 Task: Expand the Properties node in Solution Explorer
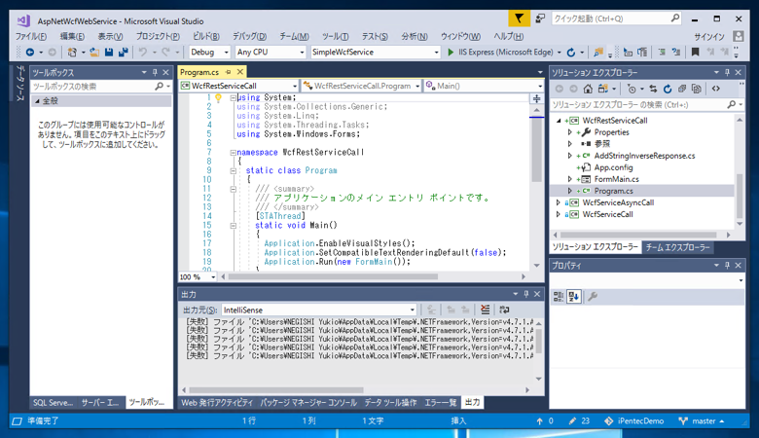[569, 132]
